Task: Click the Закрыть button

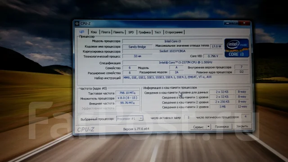Action: click(242, 126)
